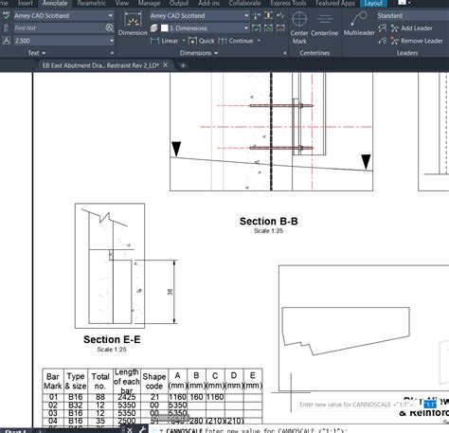Open command line wrench customization

[142, 429]
